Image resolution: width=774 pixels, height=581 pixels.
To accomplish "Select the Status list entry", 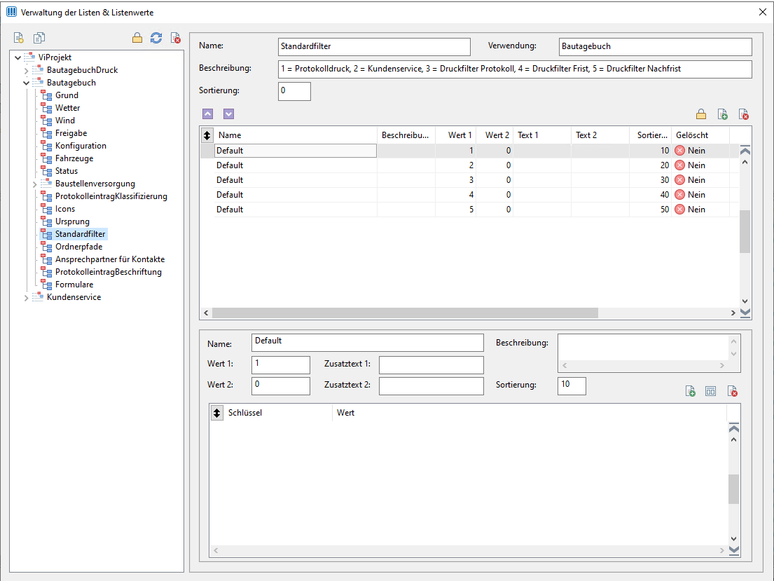I will coord(66,171).
